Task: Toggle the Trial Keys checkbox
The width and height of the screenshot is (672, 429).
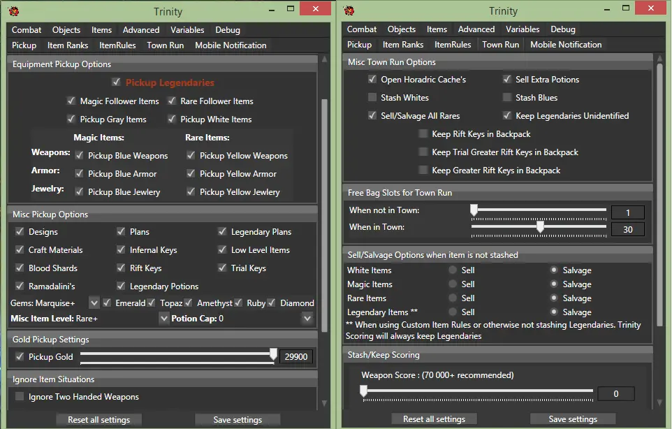Action: (222, 268)
